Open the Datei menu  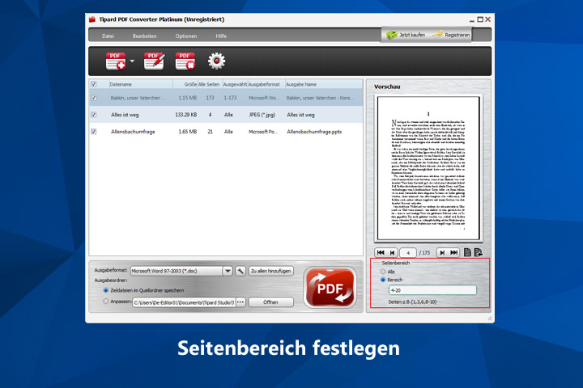108,36
